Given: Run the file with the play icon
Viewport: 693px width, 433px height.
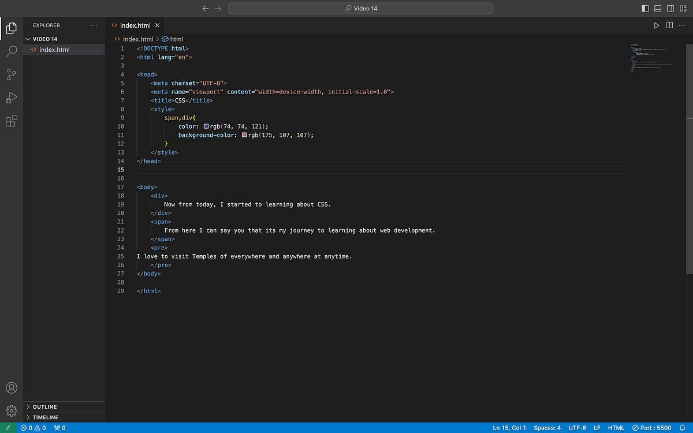Looking at the screenshot, I should (x=657, y=25).
